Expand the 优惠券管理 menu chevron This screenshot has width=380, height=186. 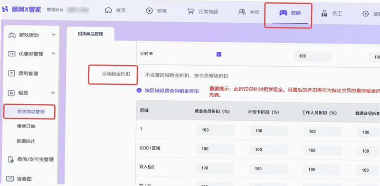tap(54, 53)
